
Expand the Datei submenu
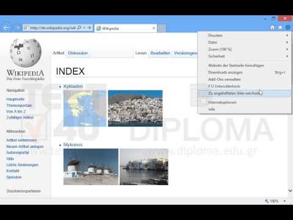click(245, 42)
